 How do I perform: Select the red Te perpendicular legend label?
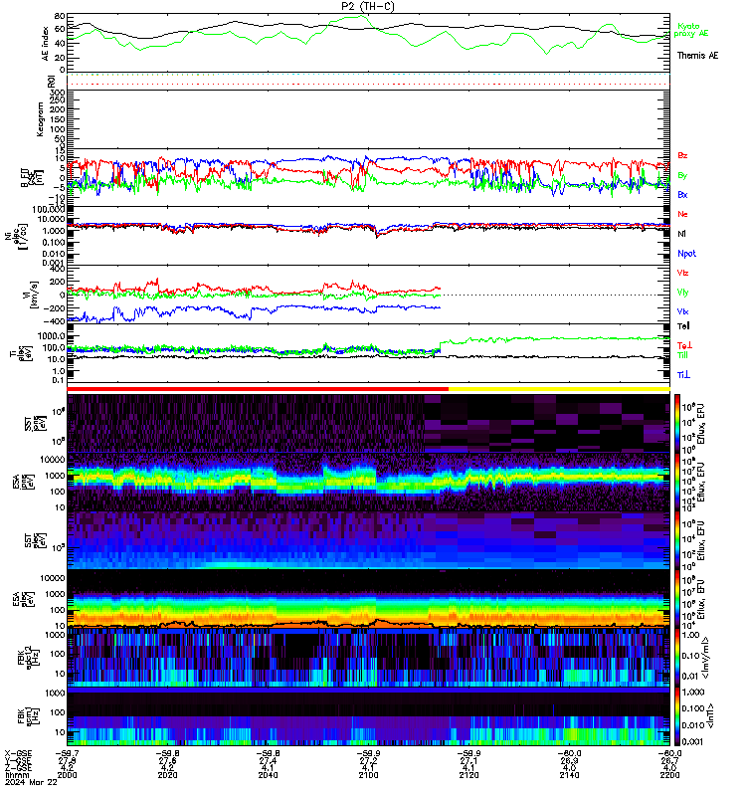point(684,345)
